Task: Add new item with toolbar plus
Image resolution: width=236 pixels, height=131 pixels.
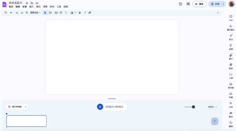Action: [x=11, y=13]
